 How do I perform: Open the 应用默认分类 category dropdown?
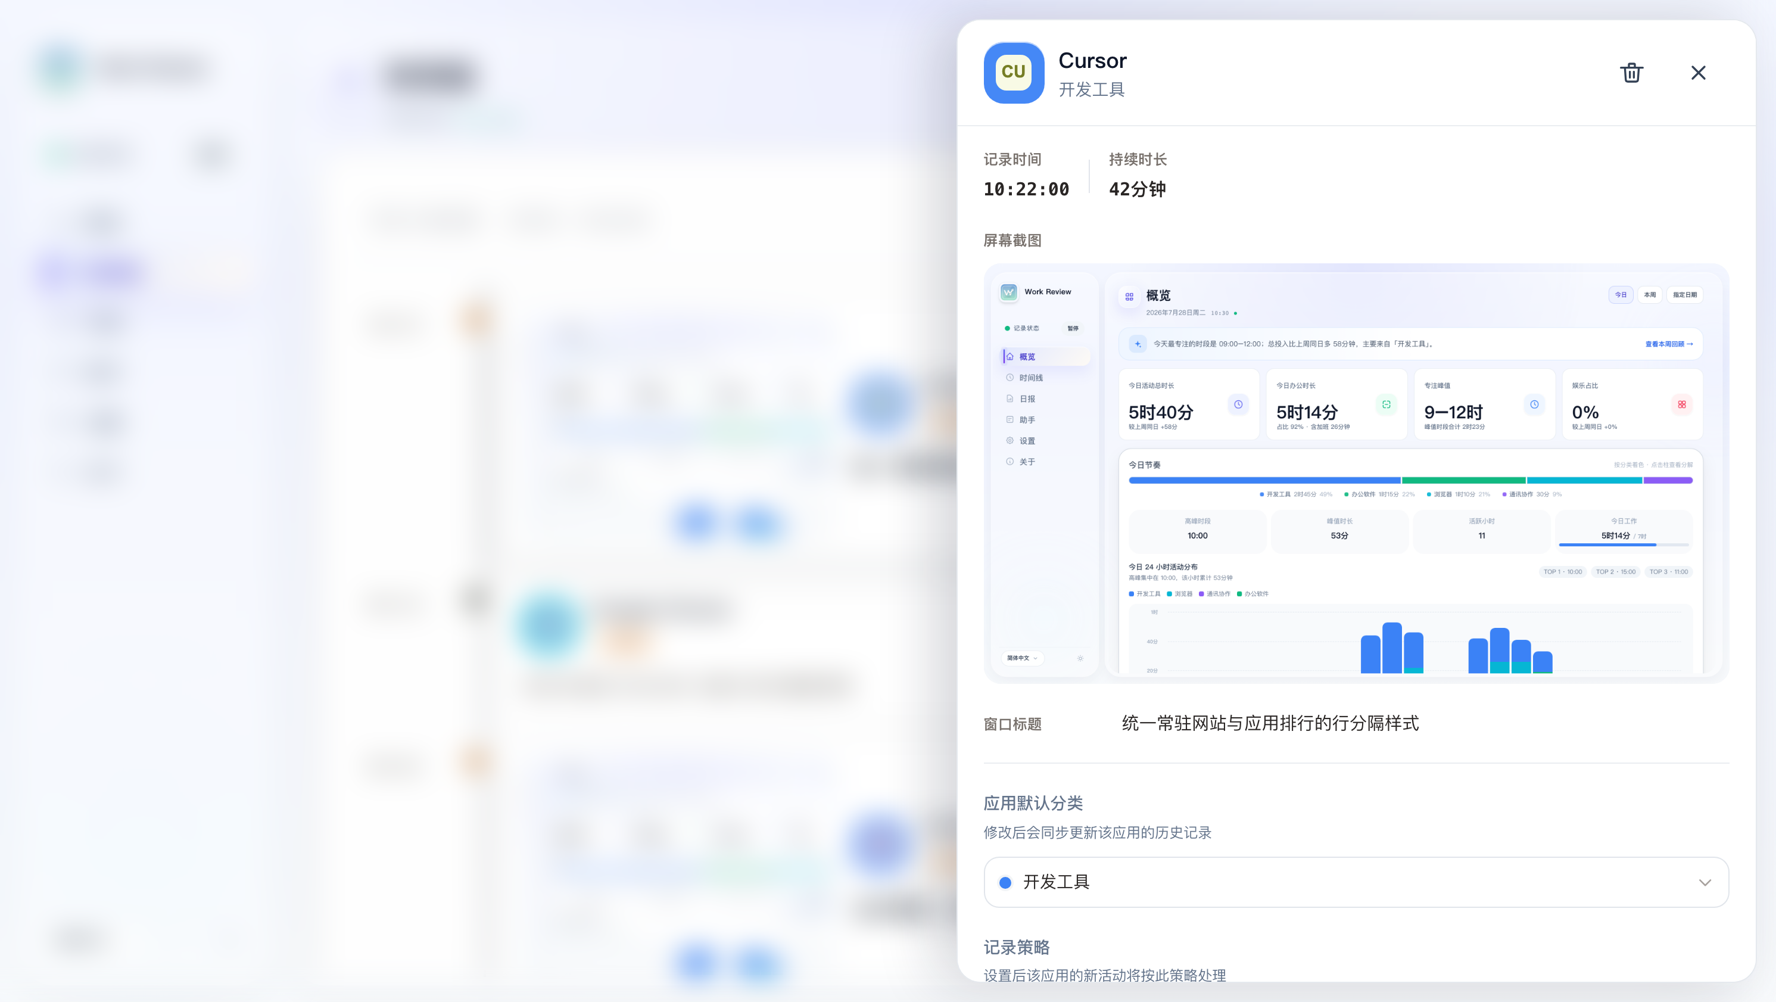tap(1356, 882)
